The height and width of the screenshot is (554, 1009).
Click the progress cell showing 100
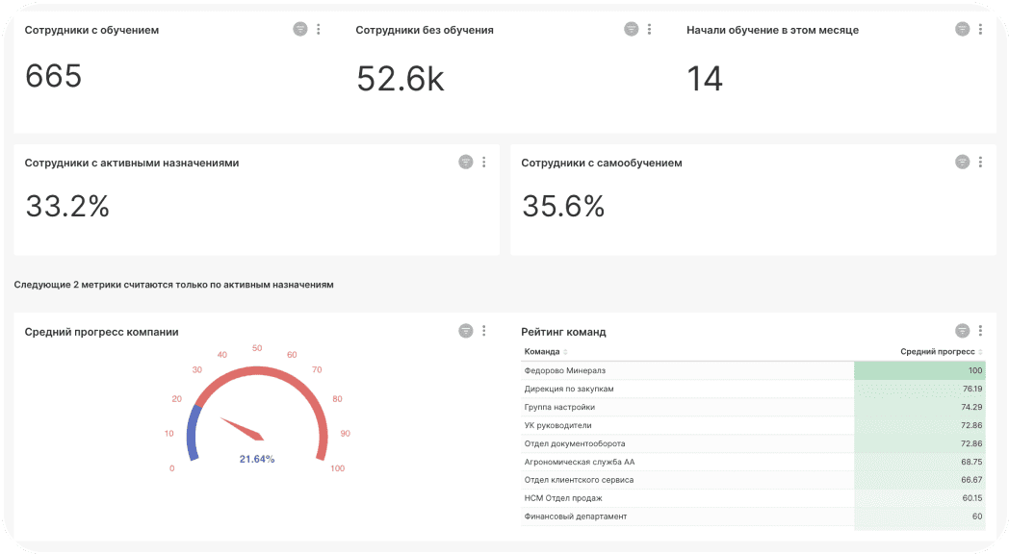(x=919, y=370)
